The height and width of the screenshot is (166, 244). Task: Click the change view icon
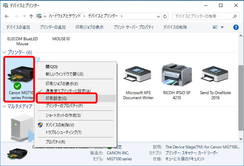pos(215,27)
